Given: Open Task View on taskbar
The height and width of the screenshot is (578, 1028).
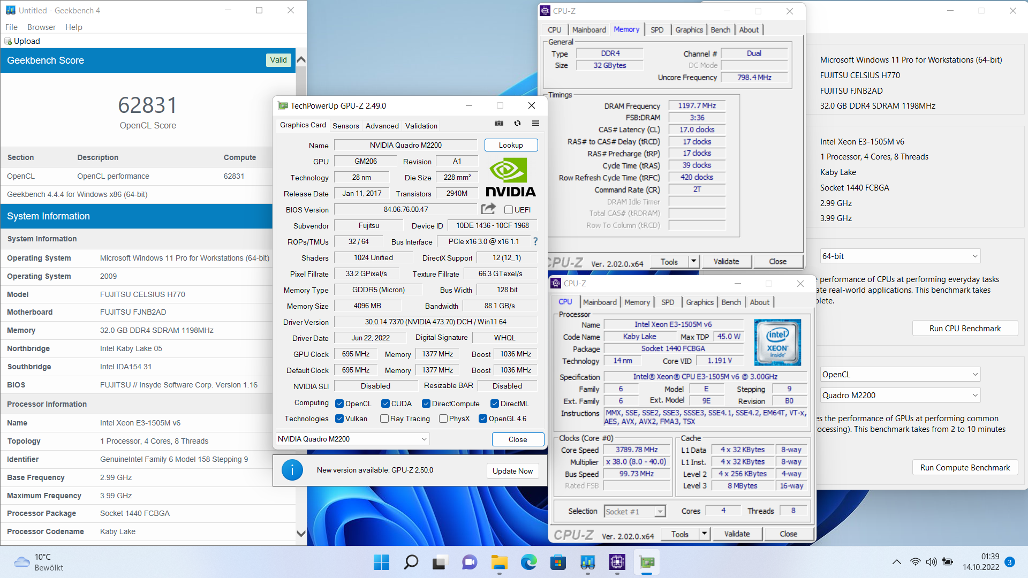Looking at the screenshot, I should (440, 562).
